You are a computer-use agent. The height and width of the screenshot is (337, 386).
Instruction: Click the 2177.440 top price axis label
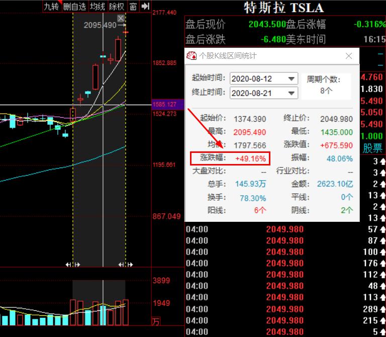coord(164,12)
